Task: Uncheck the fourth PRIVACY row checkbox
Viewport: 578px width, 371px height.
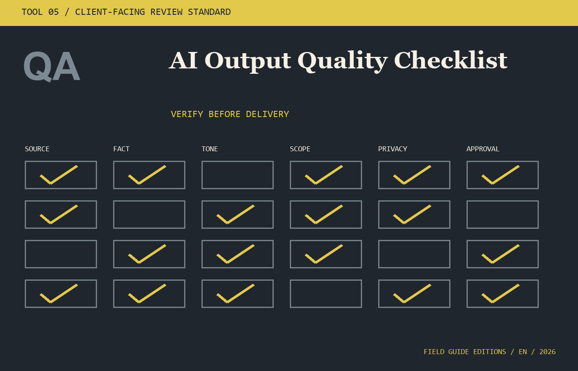Action: [414, 294]
